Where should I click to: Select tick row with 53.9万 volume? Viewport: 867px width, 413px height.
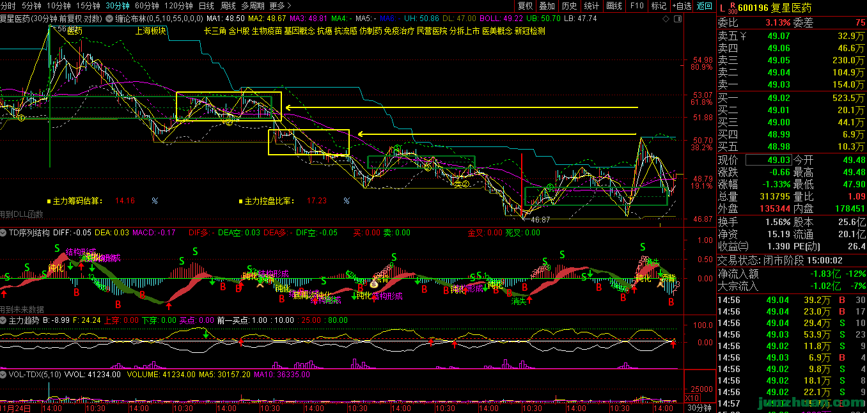point(791,334)
